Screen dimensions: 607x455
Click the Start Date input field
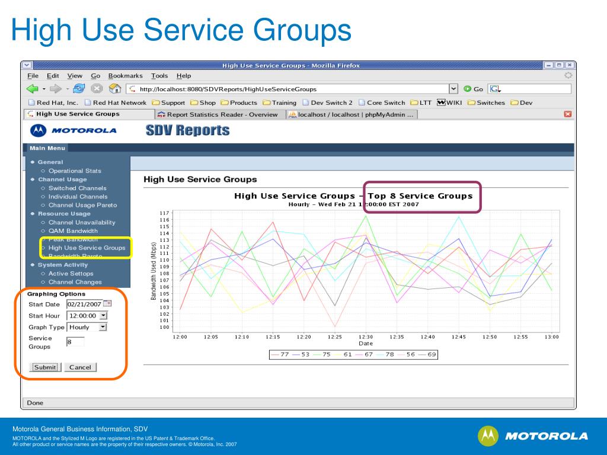84,305
